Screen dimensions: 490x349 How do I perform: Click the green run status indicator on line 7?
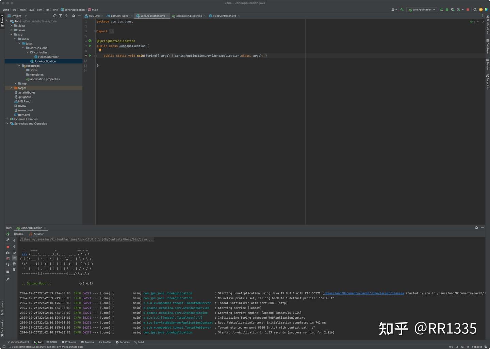90,46
